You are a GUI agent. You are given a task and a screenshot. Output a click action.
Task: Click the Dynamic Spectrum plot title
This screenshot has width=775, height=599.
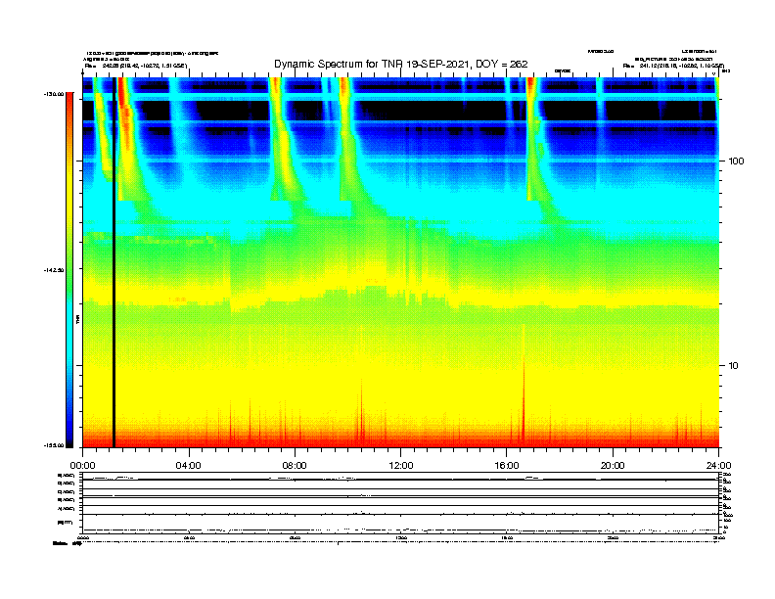400,64
